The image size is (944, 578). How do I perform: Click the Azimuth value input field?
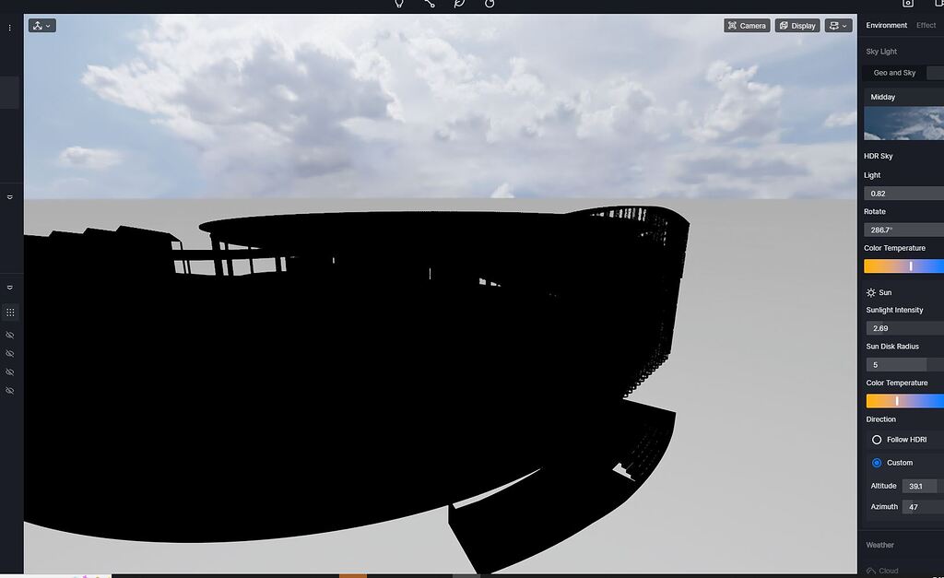point(919,506)
